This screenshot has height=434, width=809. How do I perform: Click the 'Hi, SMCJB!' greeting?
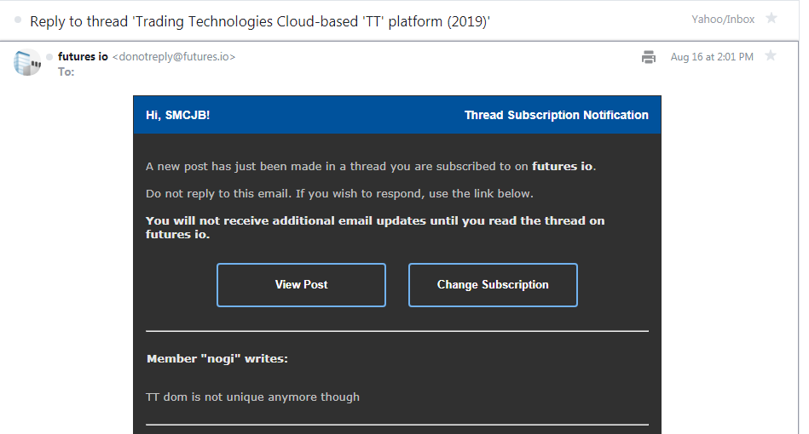[x=177, y=115]
